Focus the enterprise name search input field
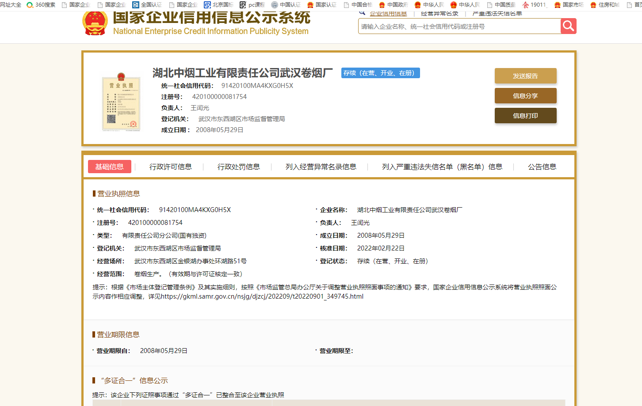Viewport: 642px width, 406px height. click(459, 27)
